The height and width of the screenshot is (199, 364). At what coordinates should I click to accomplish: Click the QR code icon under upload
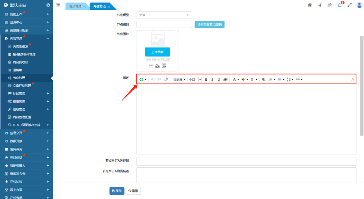(x=164, y=66)
